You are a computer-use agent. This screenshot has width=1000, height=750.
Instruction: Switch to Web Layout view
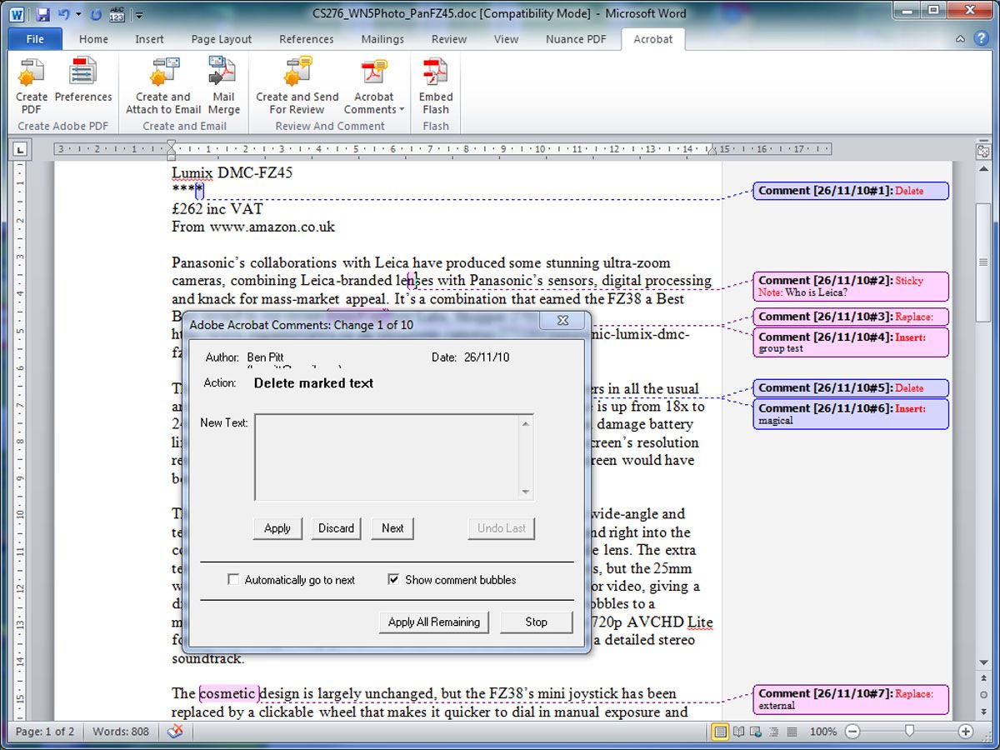(756, 732)
